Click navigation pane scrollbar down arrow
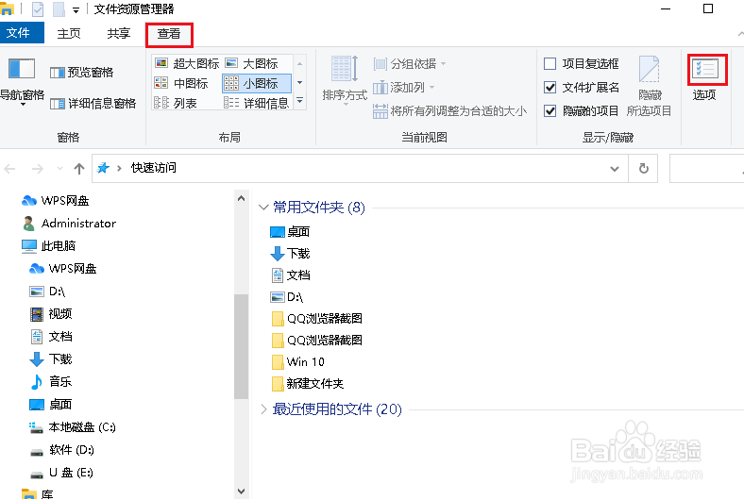Image resolution: width=744 pixels, height=500 pixels. (241, 492)
